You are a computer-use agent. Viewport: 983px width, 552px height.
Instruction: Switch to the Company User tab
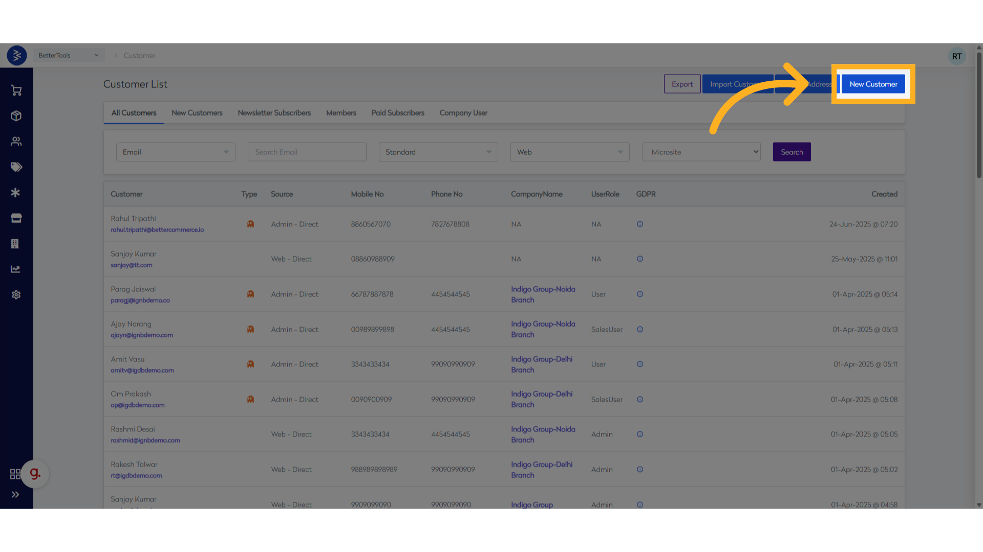[x=463, y=113]
